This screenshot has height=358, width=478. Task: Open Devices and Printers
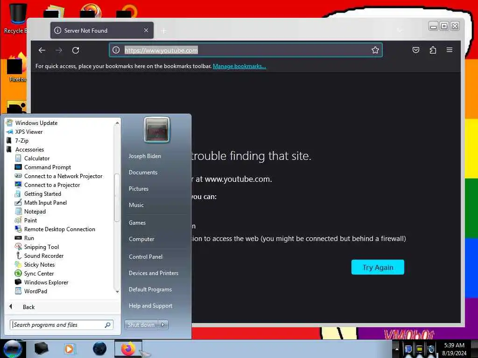pos(153,273)
